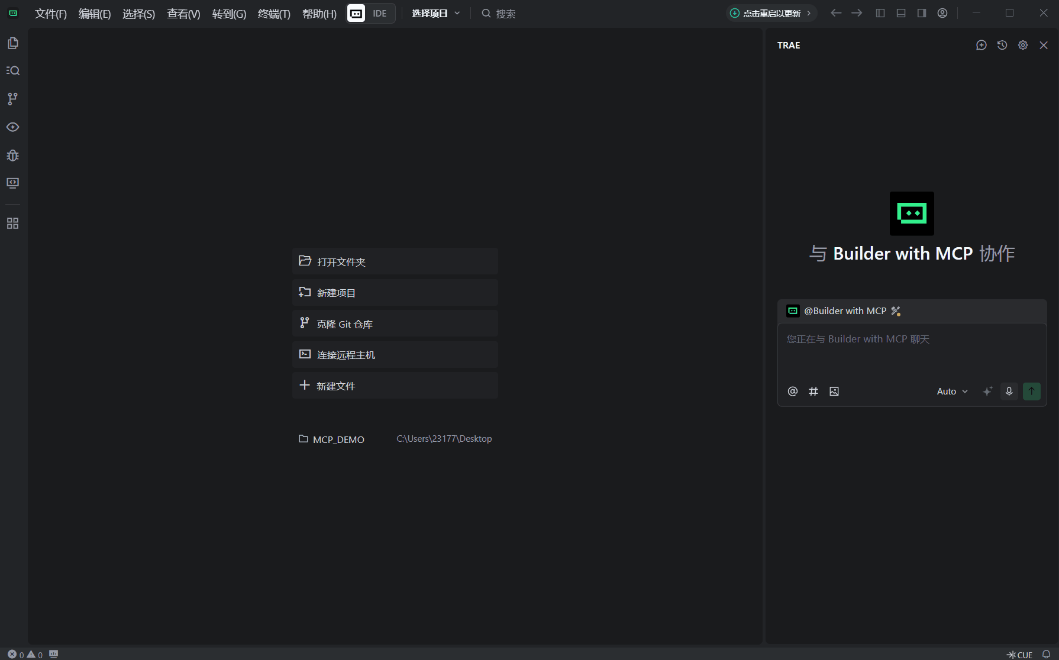Open the Search panel in sidebar
The width and height of the screenshot is (1059, 660).
[x=13, y=70]
